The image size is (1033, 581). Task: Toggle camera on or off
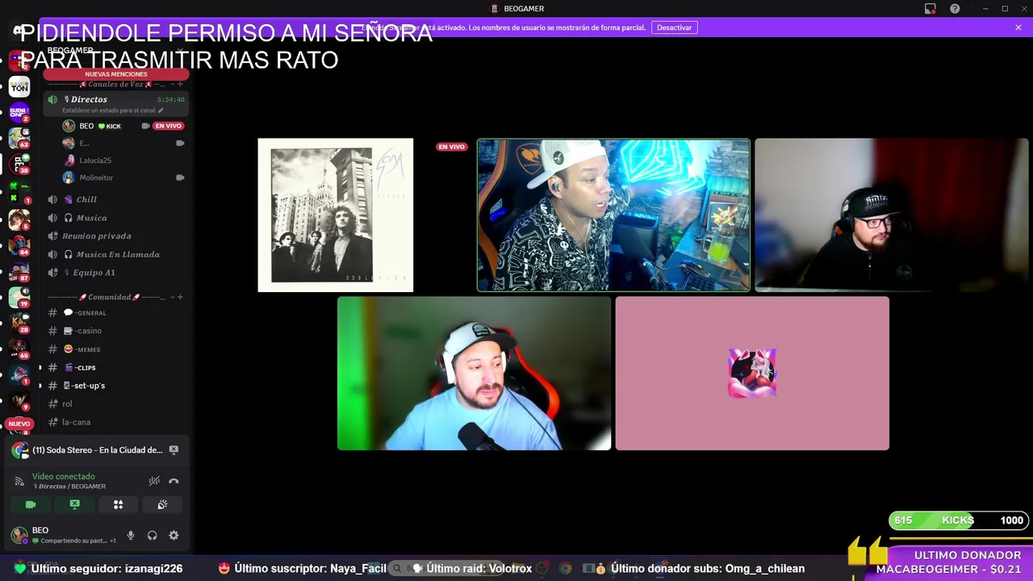pyautogui.click(x=31, y=504)
